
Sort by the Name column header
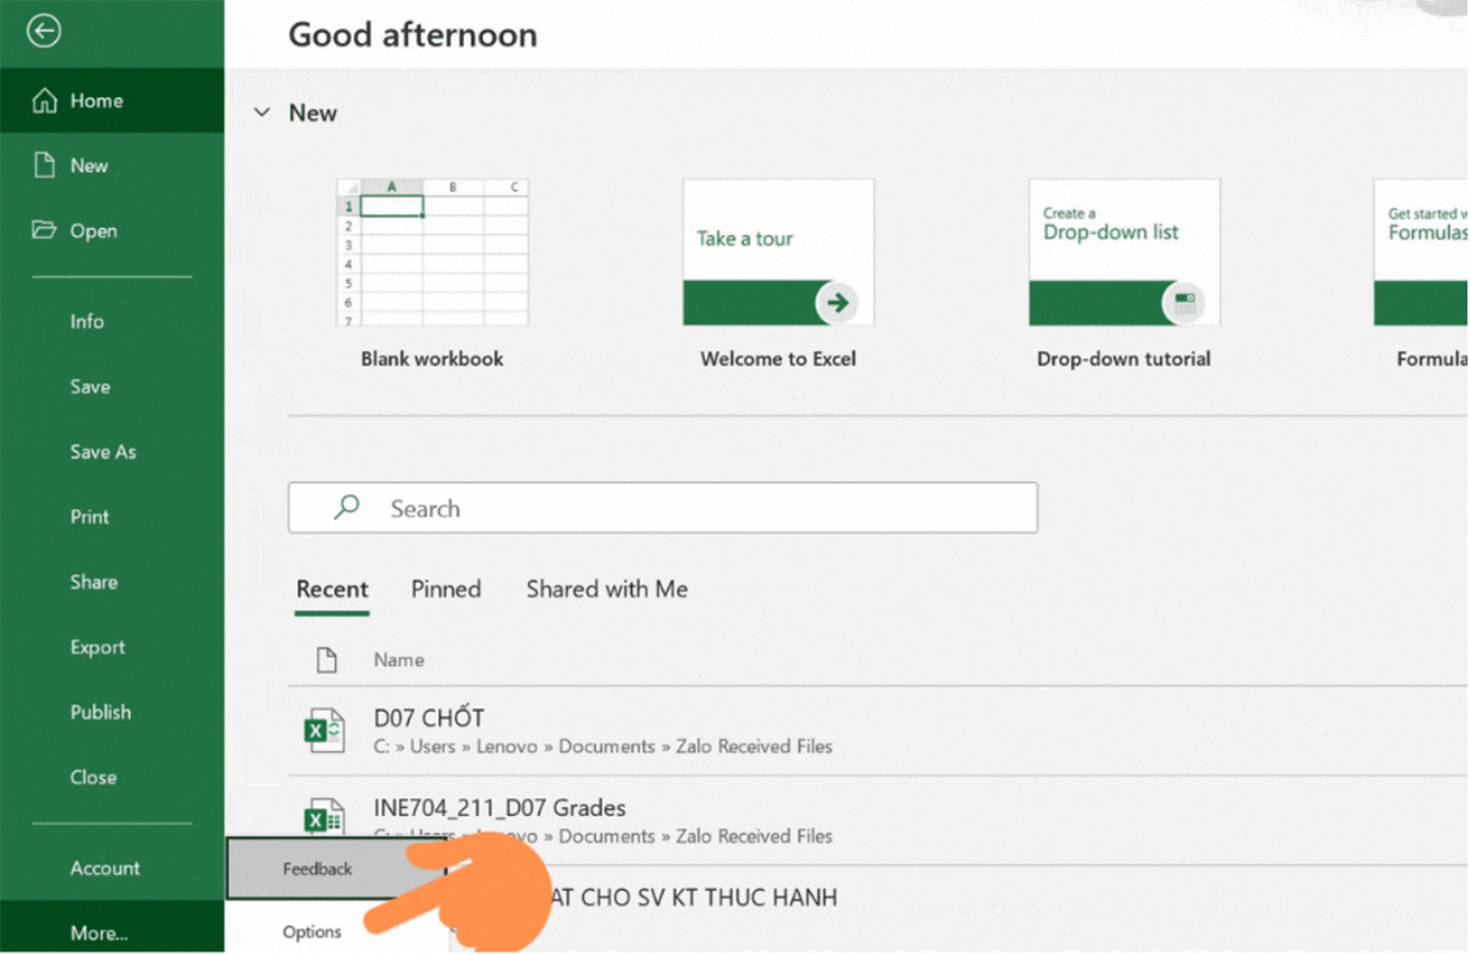pyautogui.click(x=399, y=660)
